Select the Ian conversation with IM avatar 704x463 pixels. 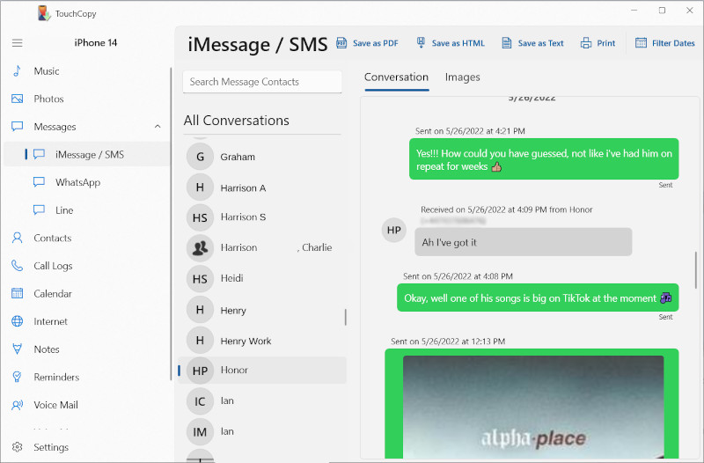(x=262, y=431)
